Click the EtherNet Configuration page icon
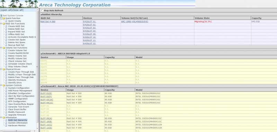Image resolution: width=277 pixels, height=132 pixels. [x=6, y=93]
